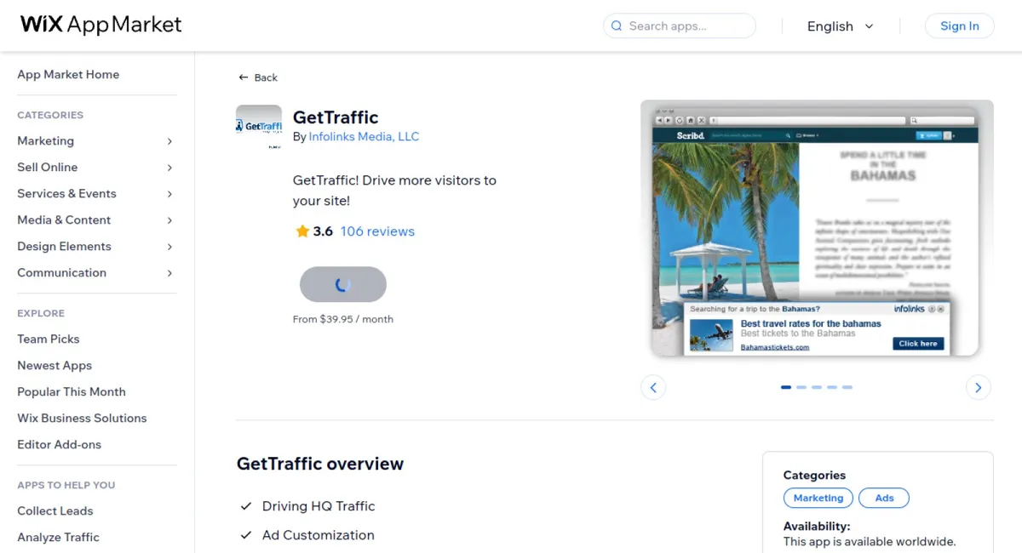
Task: Click the Ad Customization checkmark icon
Action: 246,535
